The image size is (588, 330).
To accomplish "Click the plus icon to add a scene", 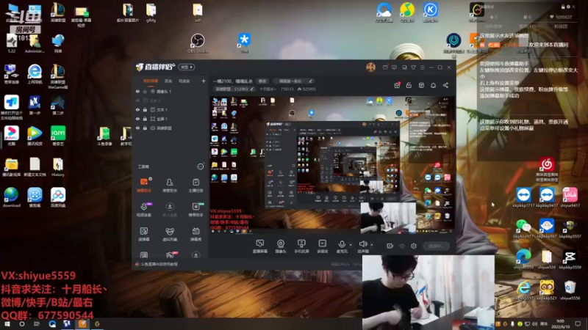I will 204,81.
